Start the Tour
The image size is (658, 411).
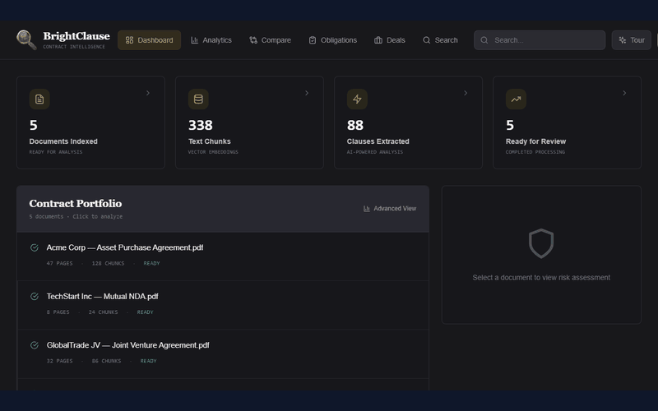point(631,40)
